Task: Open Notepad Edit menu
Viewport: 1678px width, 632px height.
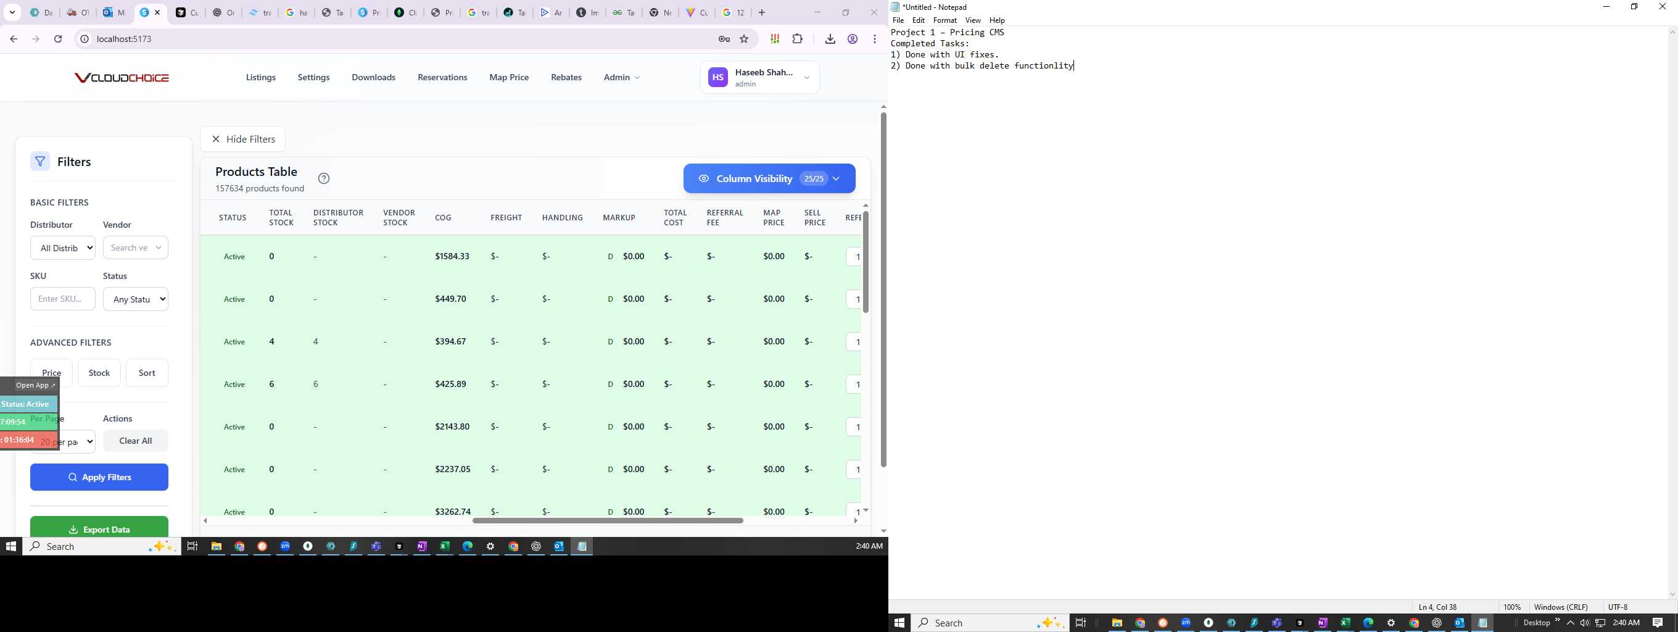Action: pyautogui.click(x=919, y=20)
